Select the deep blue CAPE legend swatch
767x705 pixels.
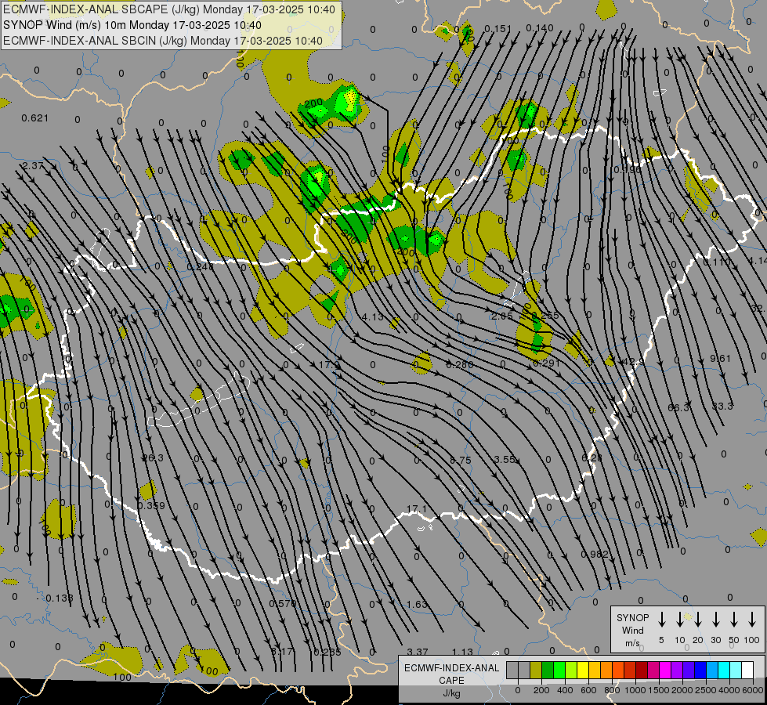pyautogui.click(x=700, y=671)
